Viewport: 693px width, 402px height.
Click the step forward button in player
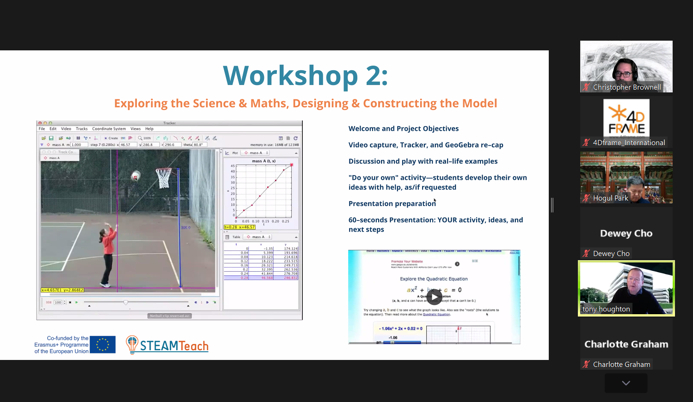click(207, 302)
